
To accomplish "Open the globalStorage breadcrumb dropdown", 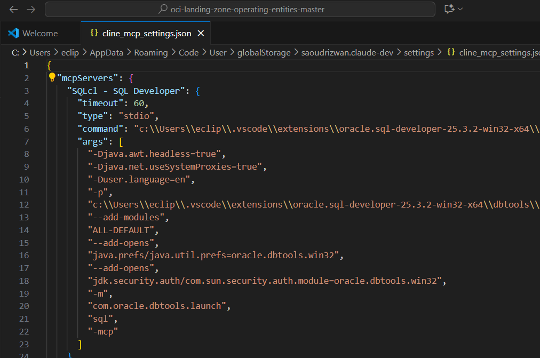I will click(264, 52).
